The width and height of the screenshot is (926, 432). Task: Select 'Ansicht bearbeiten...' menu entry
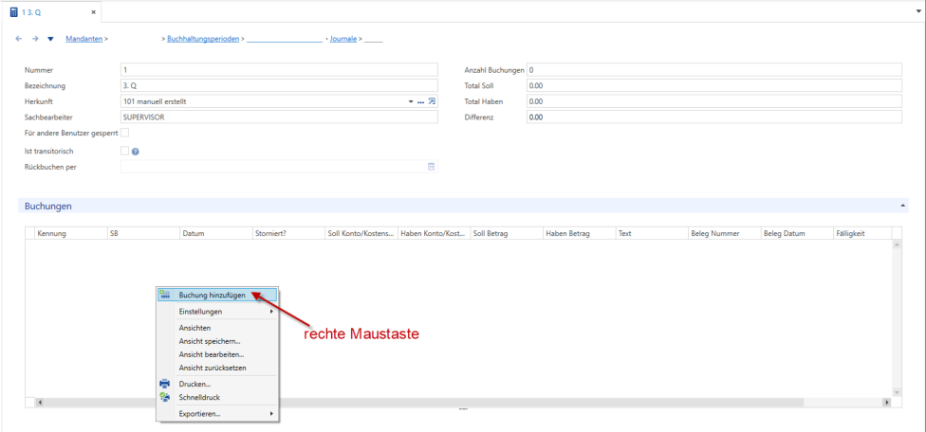(217, 354)
